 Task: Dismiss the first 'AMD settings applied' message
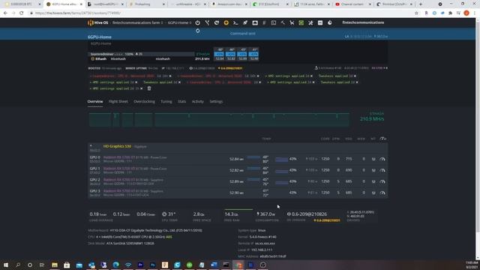click(312, 76)
